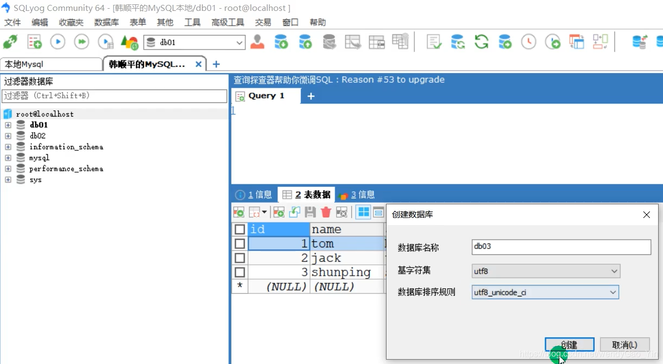Expand the db01 tree node
Viewport: 663px width, 364px height.
pos(8,125)
